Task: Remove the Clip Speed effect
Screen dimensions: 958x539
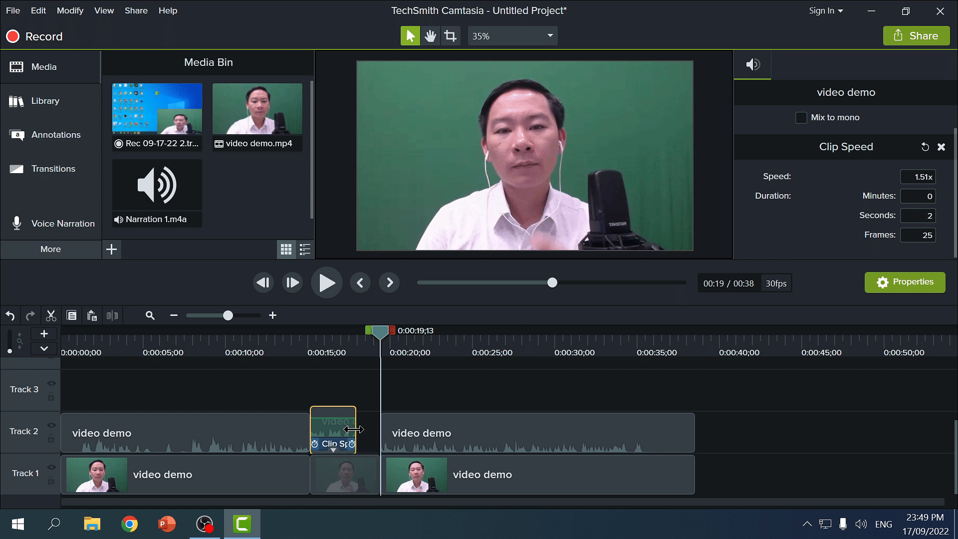Action: pyautogui.click(x=941, y=147)
